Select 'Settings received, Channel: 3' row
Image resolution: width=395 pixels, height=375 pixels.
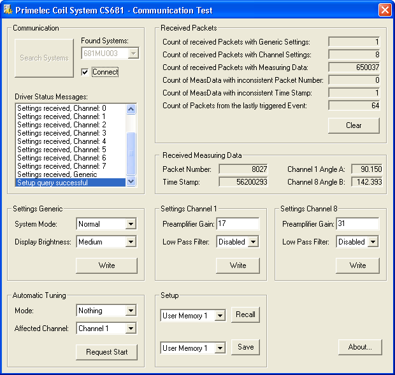pyautogui.click(x=71, y=133)
